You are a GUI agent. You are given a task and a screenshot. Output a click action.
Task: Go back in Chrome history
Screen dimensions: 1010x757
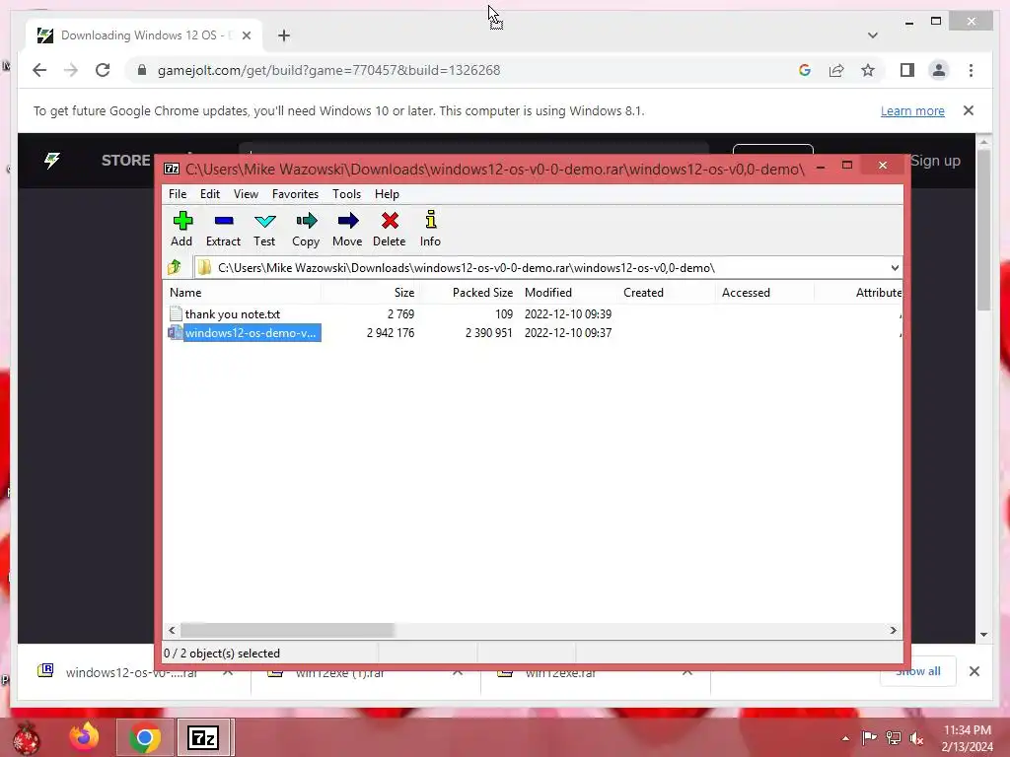39,70
